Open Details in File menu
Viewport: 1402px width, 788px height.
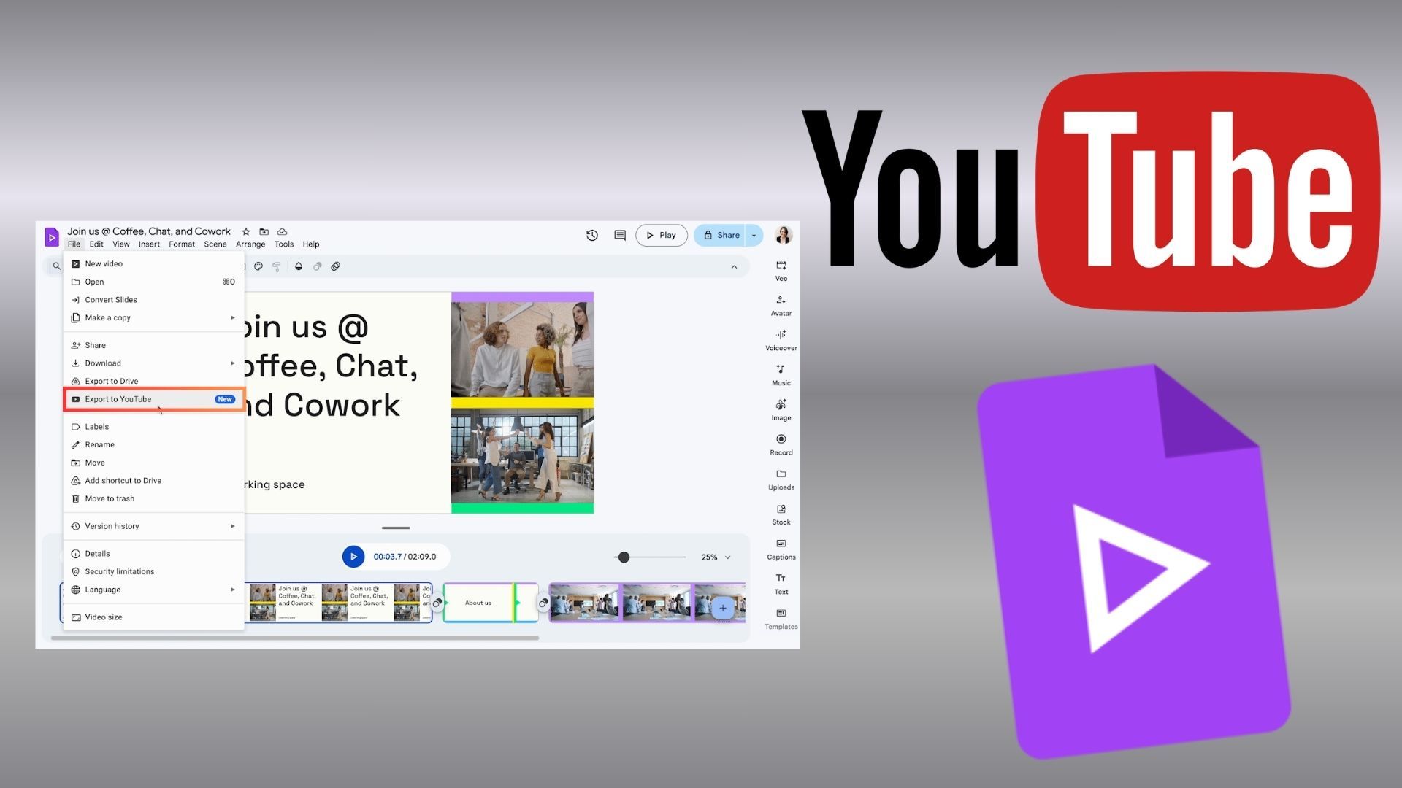pyautogui.click(x=154, y=554)
